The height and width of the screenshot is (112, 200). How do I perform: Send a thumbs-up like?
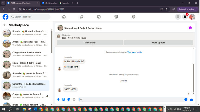coord(192,99)
